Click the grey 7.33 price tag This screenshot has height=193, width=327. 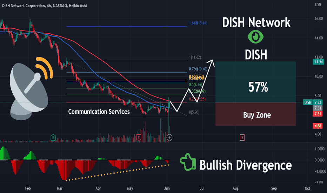[x=318, y=108]
